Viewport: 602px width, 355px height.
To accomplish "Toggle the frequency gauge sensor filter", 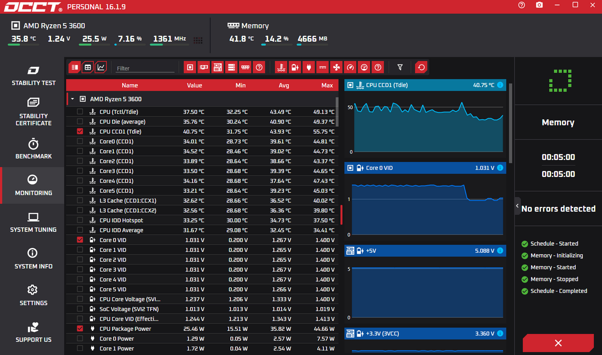I will pyautogui.click(x=350, y=68).
